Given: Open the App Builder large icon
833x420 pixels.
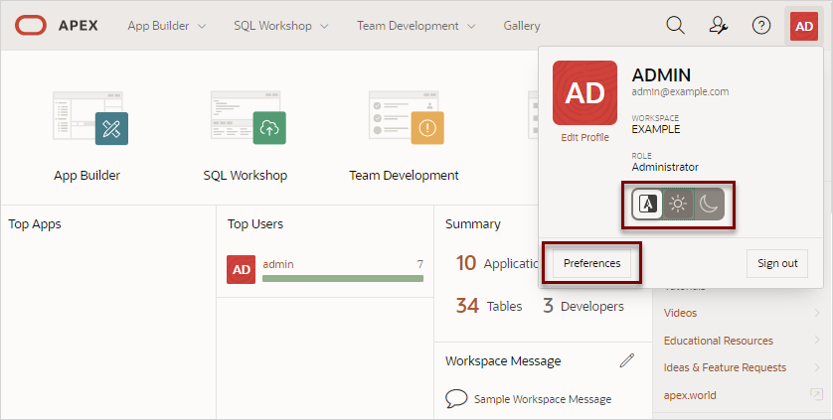Looking at the screenshot, I should (x=90, y=118).
